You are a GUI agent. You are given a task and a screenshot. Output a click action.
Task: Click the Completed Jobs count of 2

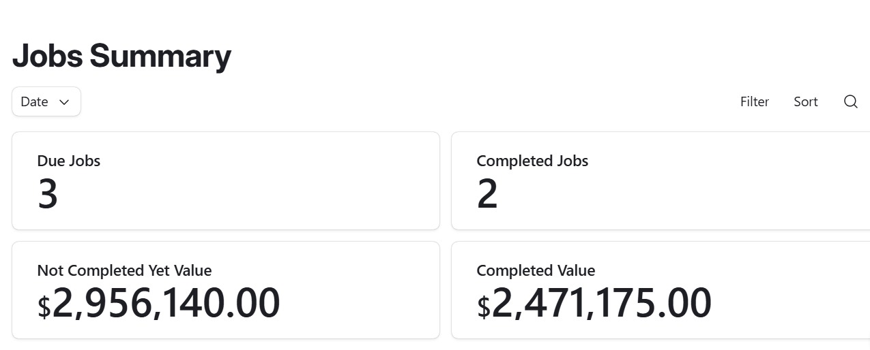pos(487,195)
